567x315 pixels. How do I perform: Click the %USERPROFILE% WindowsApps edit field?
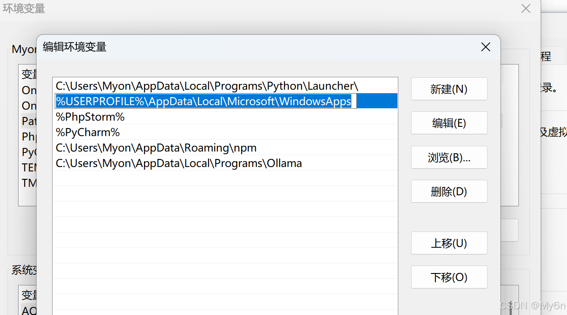tap(206, 101)
